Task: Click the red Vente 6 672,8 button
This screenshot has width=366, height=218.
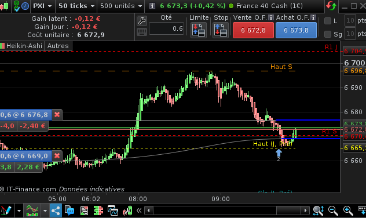Action: (x=253, y=30)
